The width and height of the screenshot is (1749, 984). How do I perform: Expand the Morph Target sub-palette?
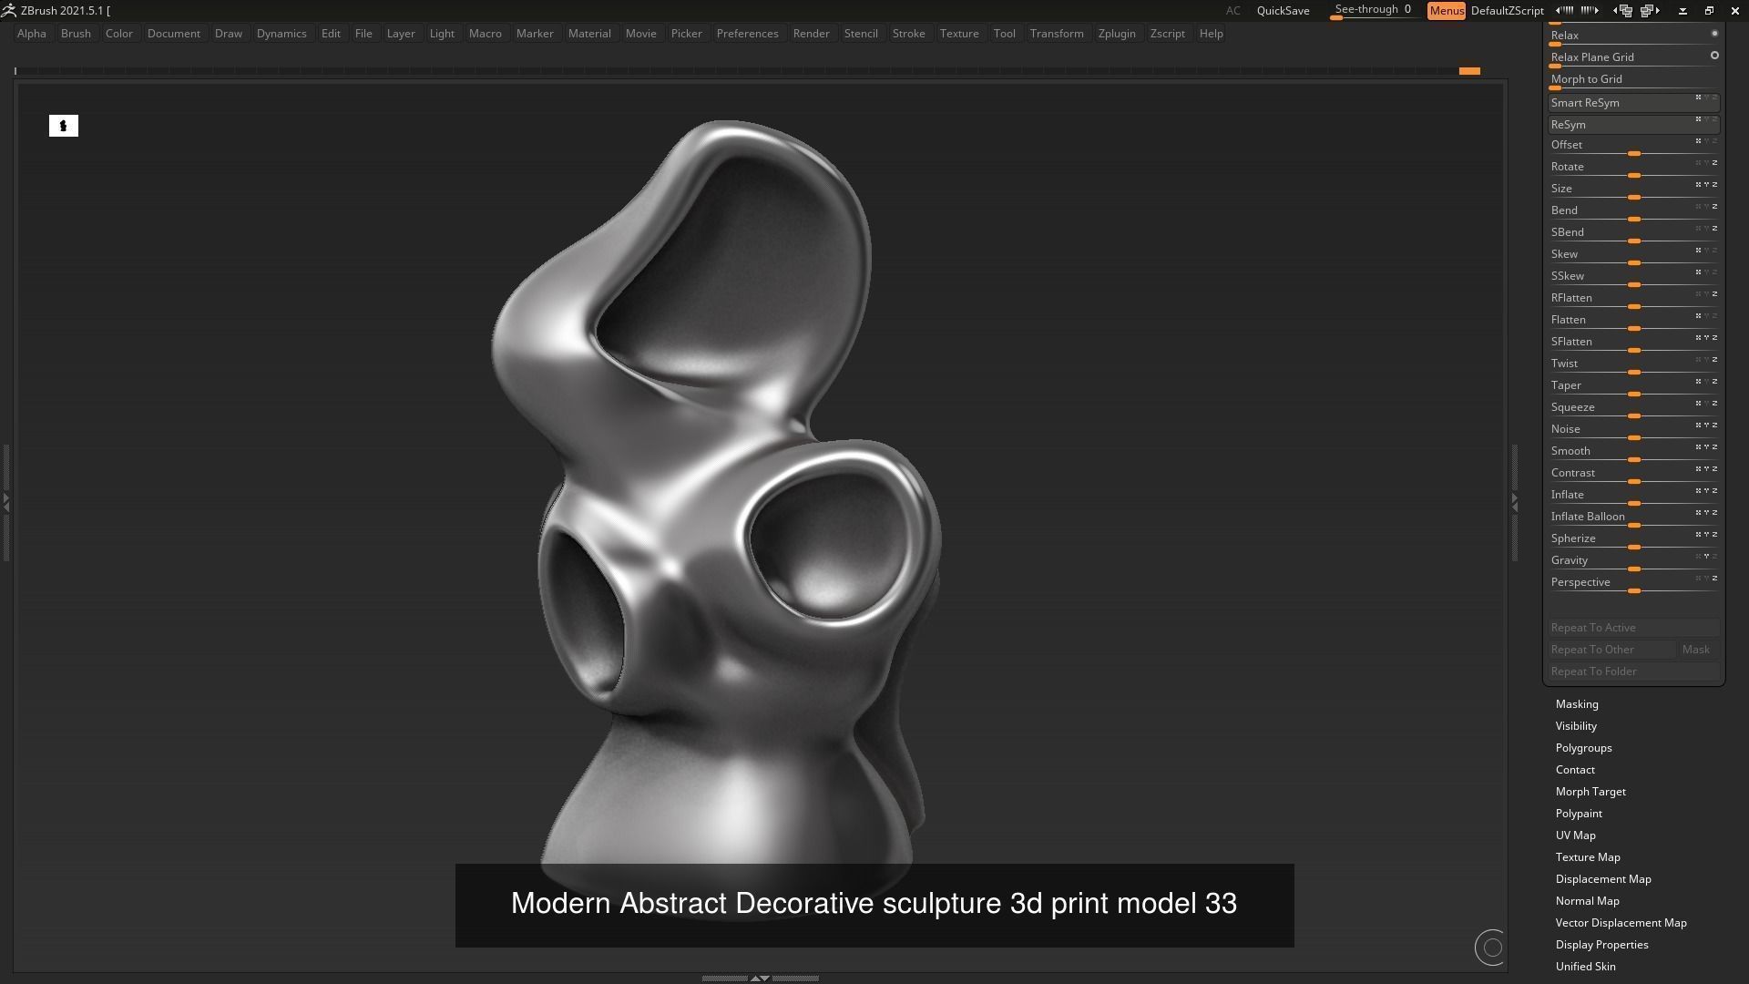click(1590, 792)
